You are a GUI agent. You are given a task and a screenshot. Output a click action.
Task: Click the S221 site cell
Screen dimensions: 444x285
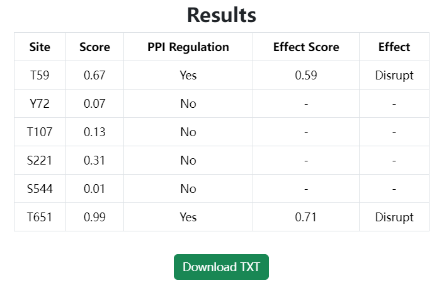point(40,161)
